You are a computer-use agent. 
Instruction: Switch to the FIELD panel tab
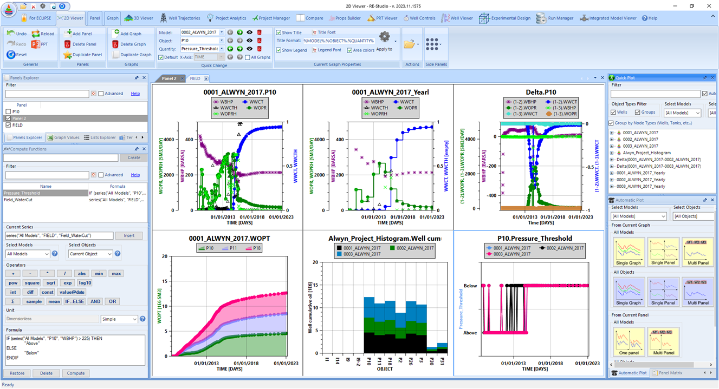click(x=195, y=78)
